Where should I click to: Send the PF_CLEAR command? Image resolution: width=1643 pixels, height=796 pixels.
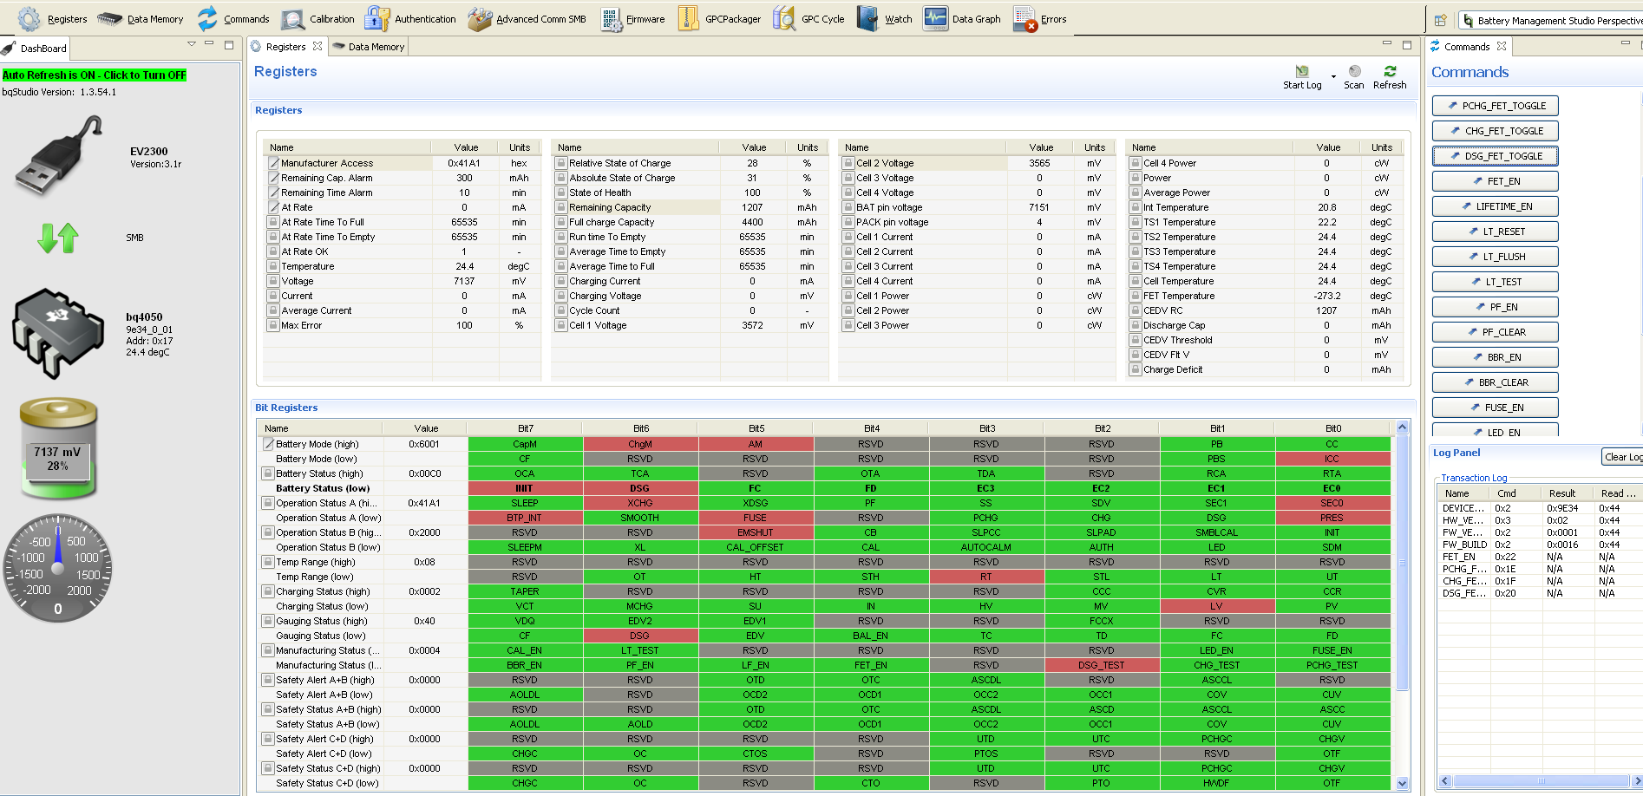tap(1495, 332)
